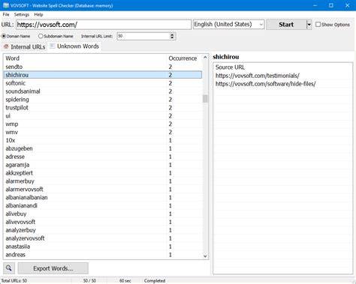Maximize the Website Spell Checker window
The height and width of the screenshot is (284, 356).
331,5
